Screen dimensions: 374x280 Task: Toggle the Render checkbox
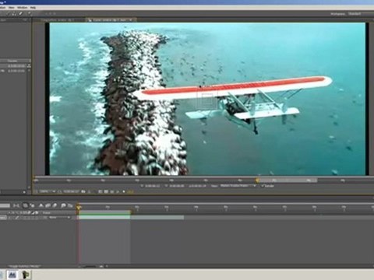coord(263,186)
